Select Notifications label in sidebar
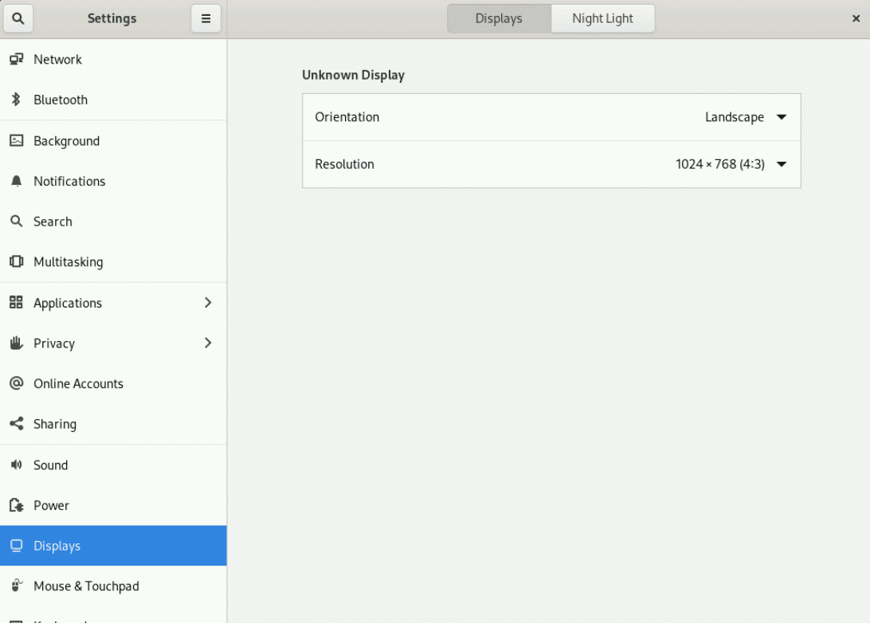Screen dimensions: 870x623 click(x=69, y=182)
